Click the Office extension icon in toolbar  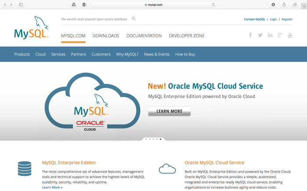click(x=84, y=4)
